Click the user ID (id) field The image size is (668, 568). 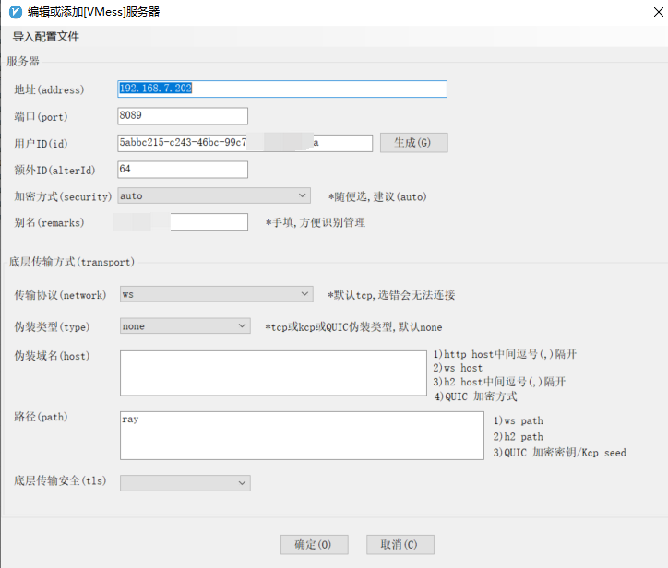pos(245,143)
